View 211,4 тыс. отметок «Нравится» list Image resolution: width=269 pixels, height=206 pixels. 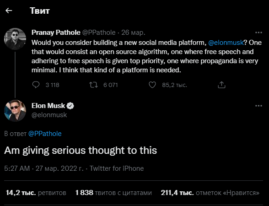coord(210,193)
